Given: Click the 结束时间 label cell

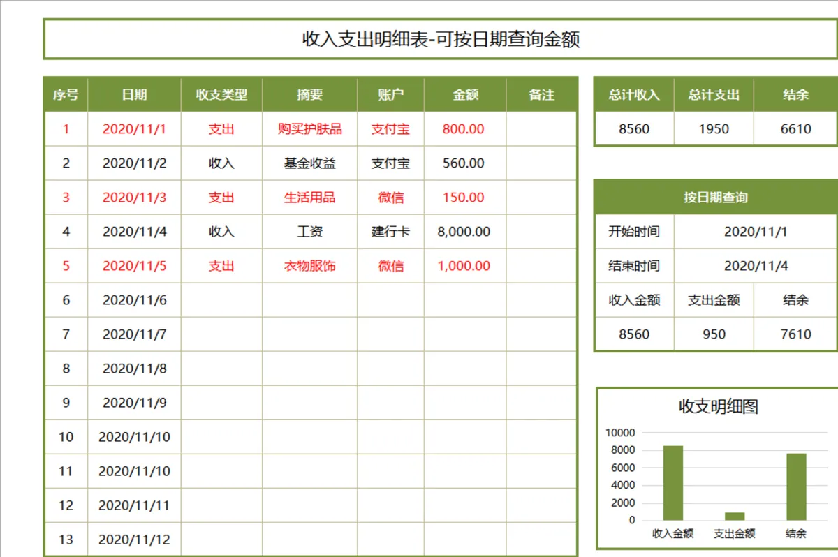Looking at the screenshot, I should pos(634,266).
